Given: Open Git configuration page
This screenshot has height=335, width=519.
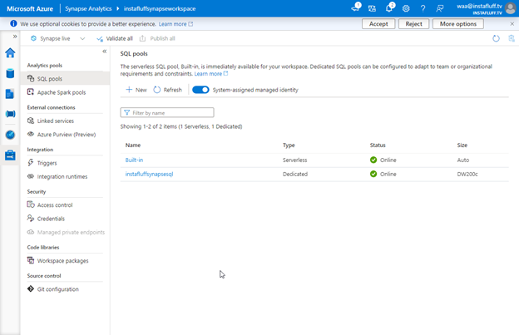Looking at the screenshot, I should [65, 289].
